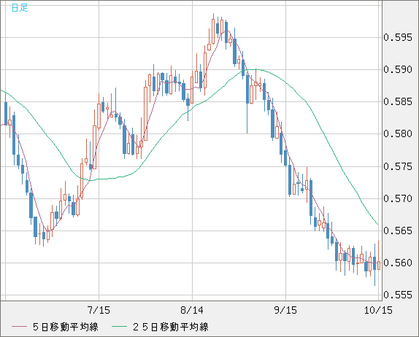Click the 7/15 date axis label
This screenshot has width=419, height=337.
[x=99, y=310]
